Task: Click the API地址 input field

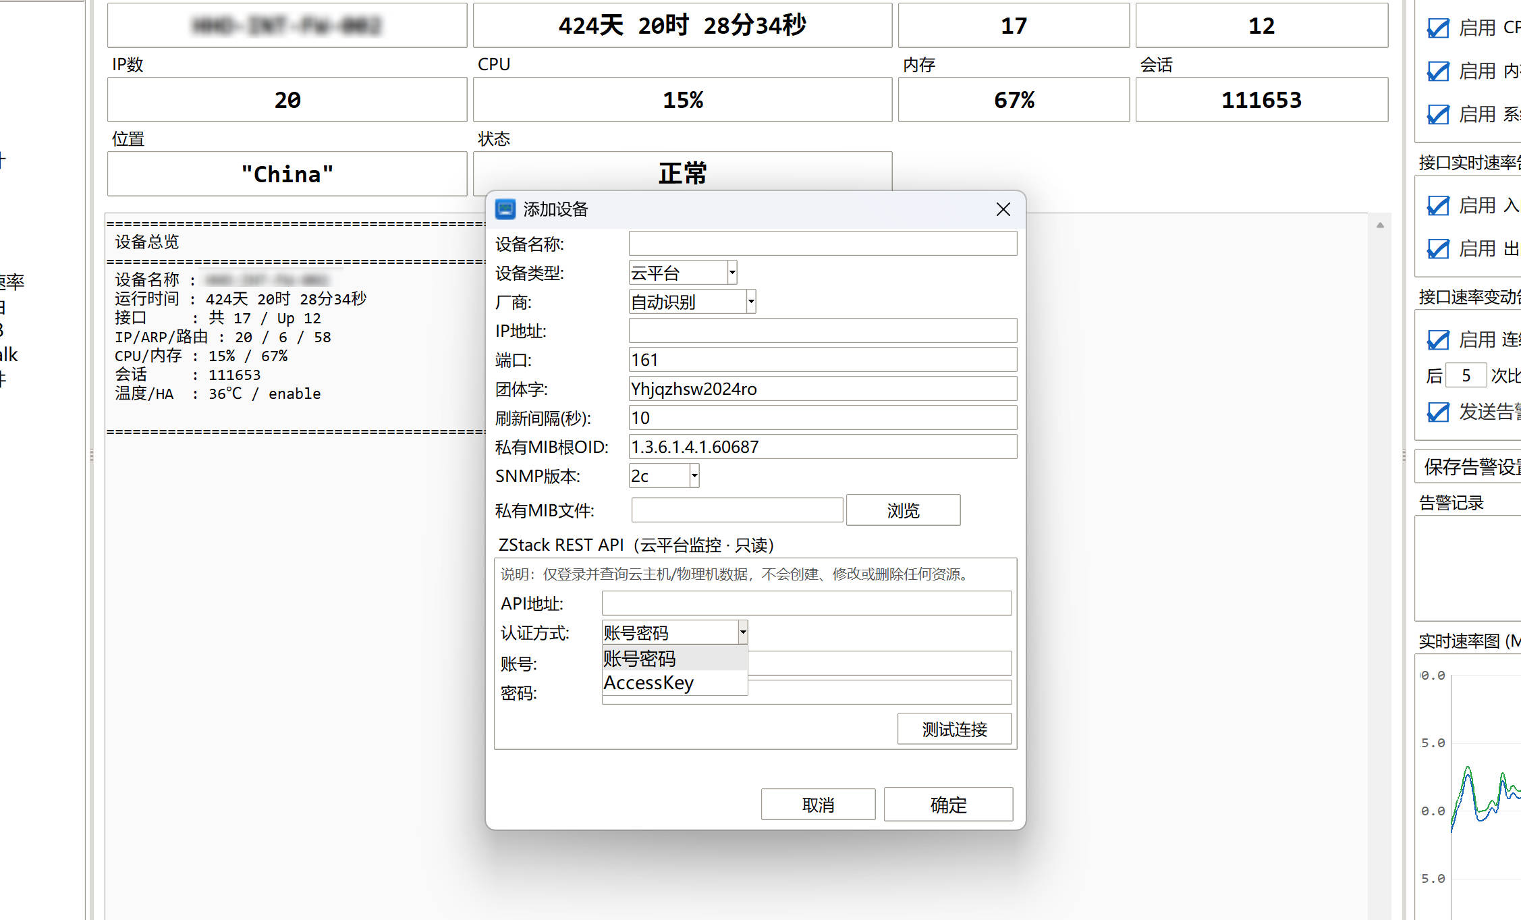Action: [x=806, y=603]
